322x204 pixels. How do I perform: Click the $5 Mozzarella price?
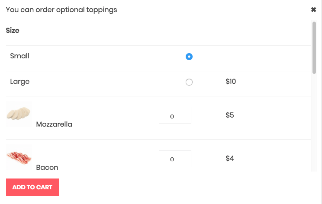point(230,115)
